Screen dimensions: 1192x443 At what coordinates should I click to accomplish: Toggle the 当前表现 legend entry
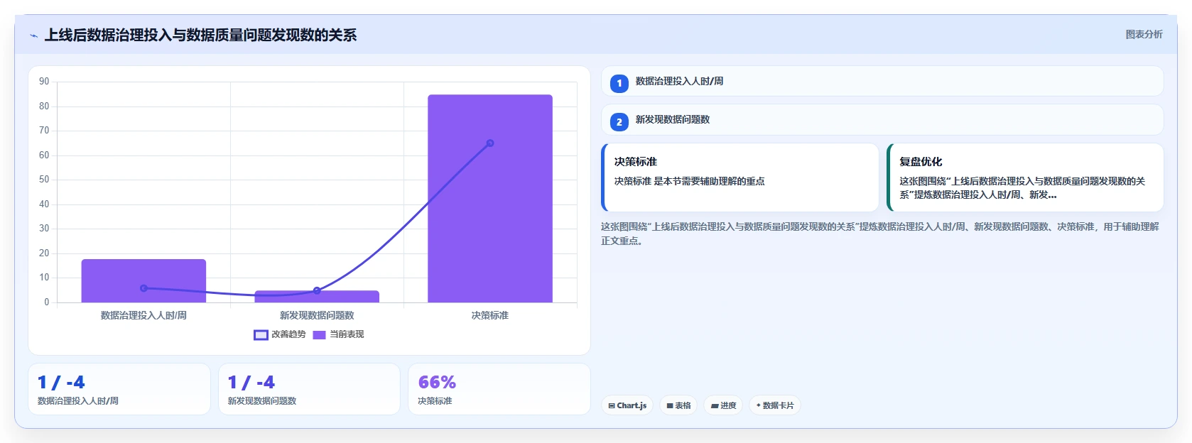pyautogui.click(x=338, y=334)
